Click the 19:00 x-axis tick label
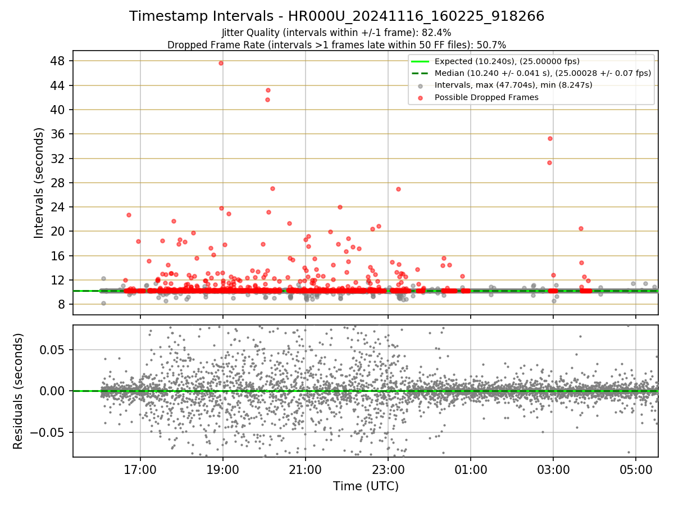 point(223,469)
